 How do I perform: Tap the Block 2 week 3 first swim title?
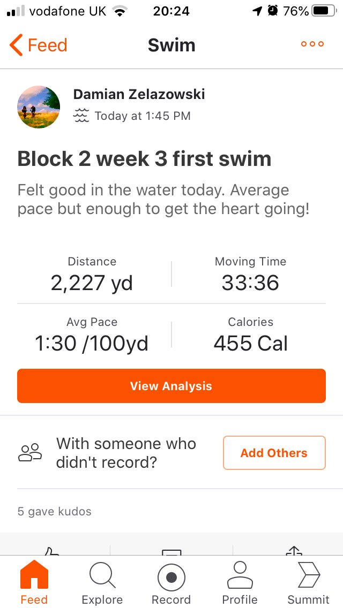coord(145,158)
